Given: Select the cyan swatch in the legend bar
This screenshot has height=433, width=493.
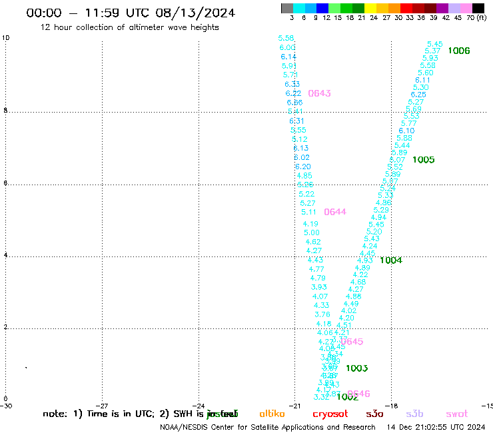Looking at the screenshot, I should click(298, 8).
